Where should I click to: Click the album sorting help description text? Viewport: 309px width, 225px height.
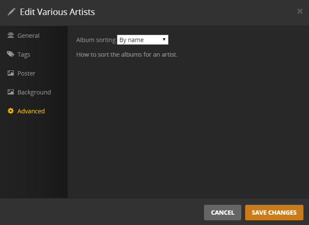126,55
